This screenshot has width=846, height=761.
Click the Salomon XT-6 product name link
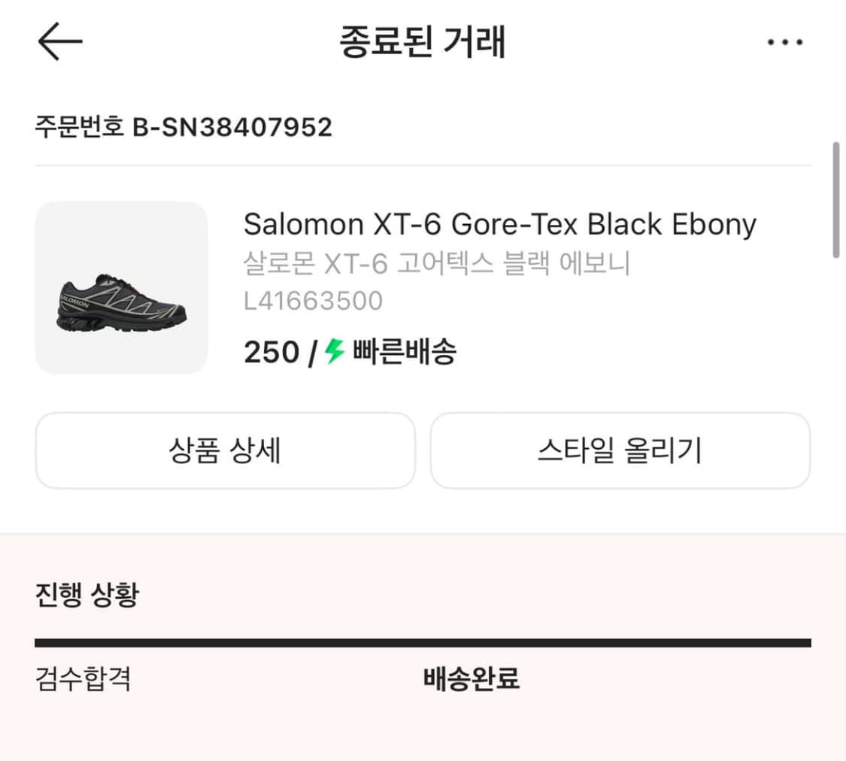pyautogui.click(x=499, y=224)
